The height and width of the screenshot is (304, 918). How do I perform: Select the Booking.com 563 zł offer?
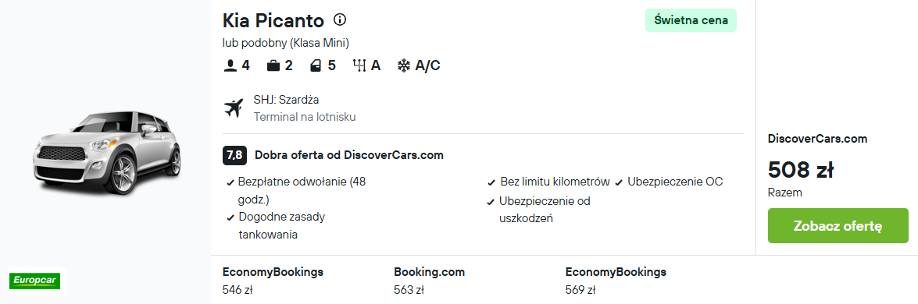(x=429, y=280)
